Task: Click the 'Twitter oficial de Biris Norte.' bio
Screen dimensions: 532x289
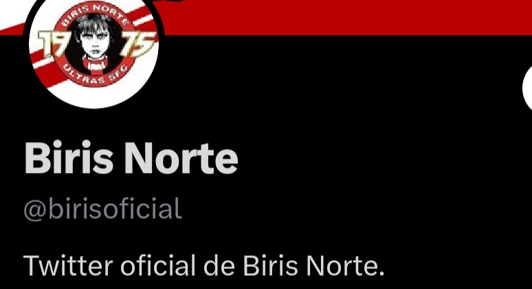Action: (x=203, y=266)
